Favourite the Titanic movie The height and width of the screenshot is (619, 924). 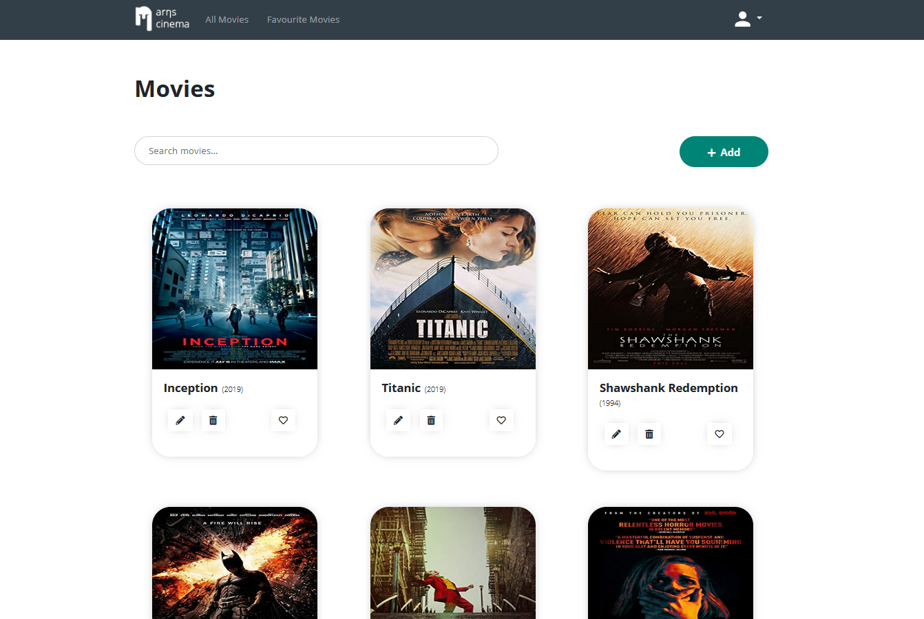point(501,420)
